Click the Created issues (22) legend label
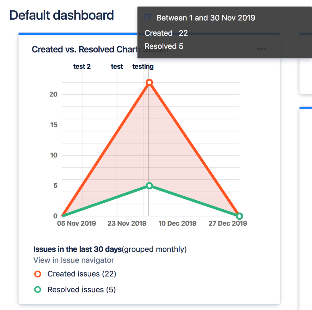The height and width of the screenshot is (310, 312). (82, 274)
